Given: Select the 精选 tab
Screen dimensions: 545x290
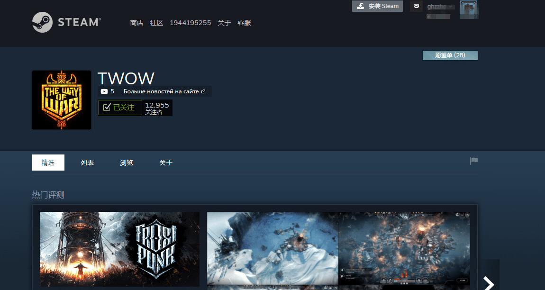Looking at the screenshot, I should [48, 163].
